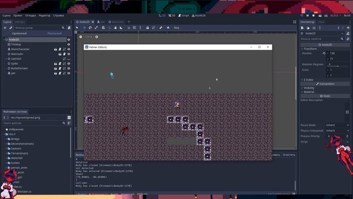The image size is (353, 199).
Task: Open the Редактор menu
Action: click(44, 15)
